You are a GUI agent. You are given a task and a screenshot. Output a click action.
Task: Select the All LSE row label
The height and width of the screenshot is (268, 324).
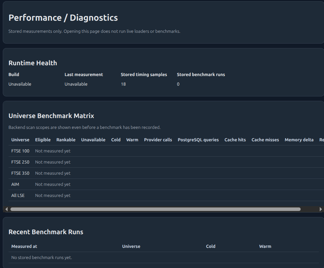pyautogui.click(x=18, y=195)
